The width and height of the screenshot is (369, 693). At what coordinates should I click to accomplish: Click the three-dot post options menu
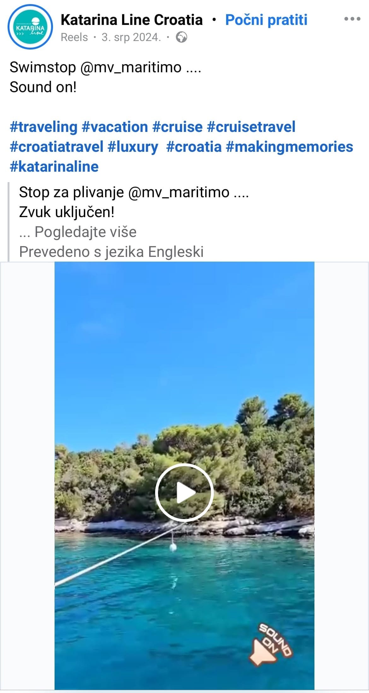(352, 19)
